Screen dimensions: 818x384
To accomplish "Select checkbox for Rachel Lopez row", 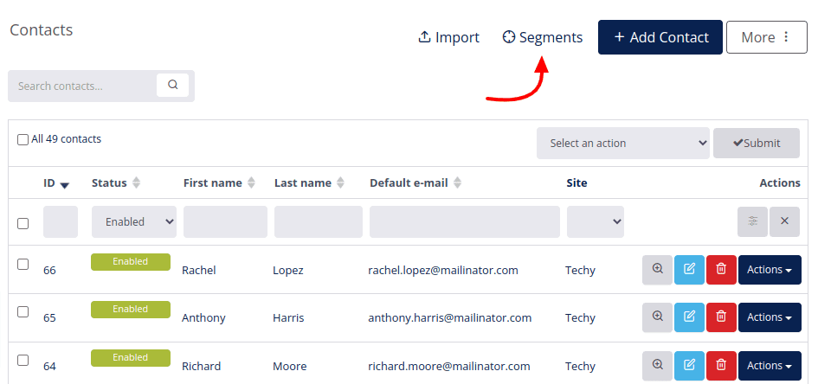I will [23, 264].
